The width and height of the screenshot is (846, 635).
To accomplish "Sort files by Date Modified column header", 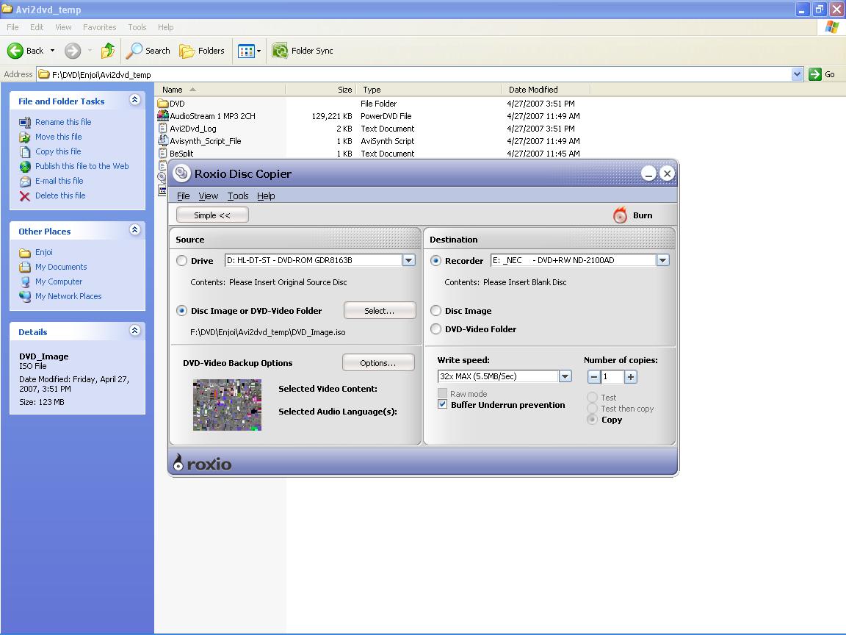I will [x=546, y=90].
